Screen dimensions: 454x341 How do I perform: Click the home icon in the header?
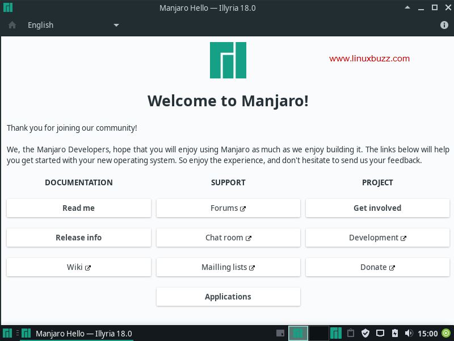(x=12, y=25)
